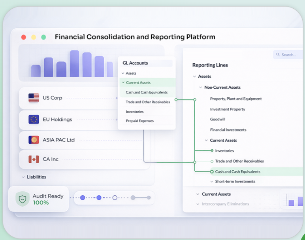The height and width of the screenshot is (240, 305).
Task: Click the US flag icon
Action: click(x=34, y=98)
